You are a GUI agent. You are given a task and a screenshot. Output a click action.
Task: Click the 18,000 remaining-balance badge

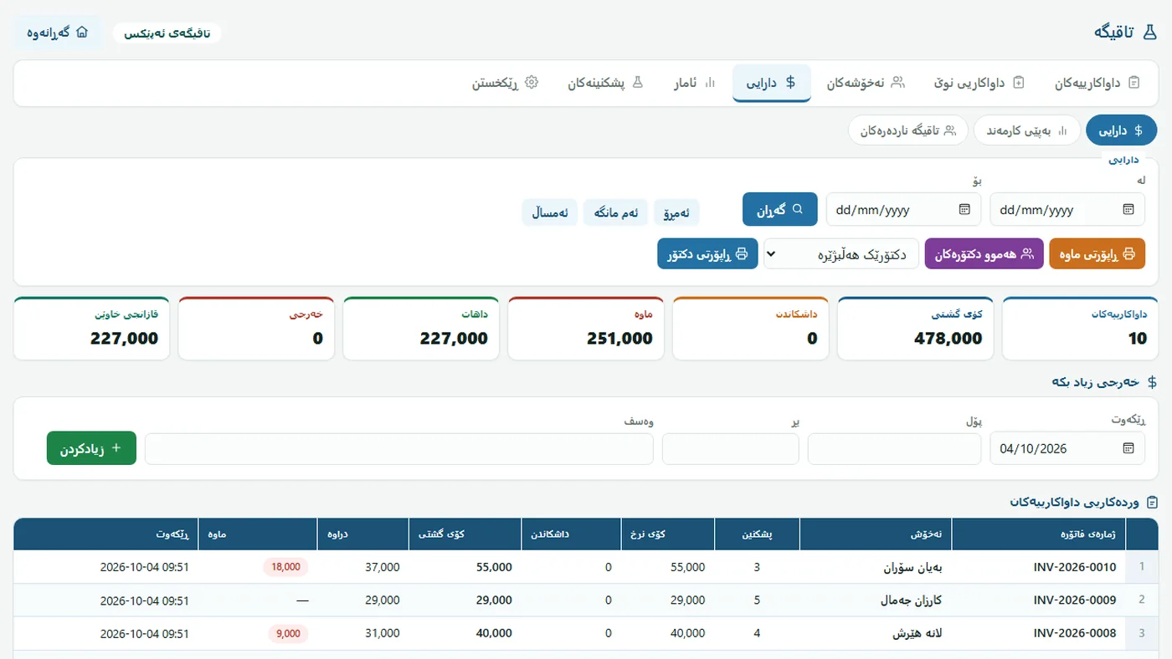tap(285, 567)
